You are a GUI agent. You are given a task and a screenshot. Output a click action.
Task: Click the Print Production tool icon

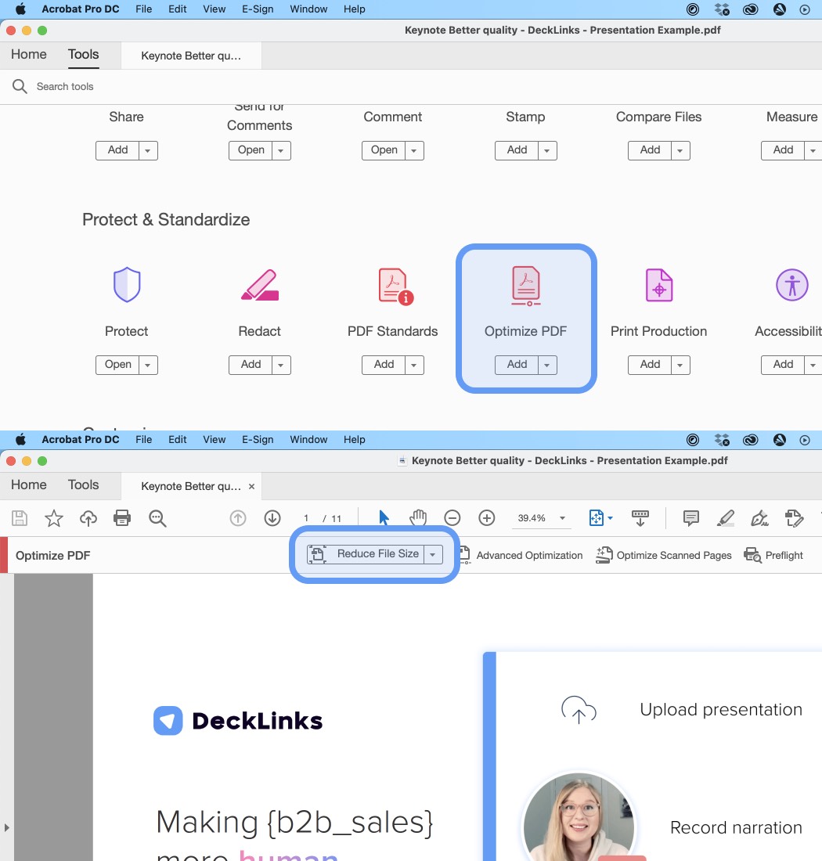coord(658,284)
